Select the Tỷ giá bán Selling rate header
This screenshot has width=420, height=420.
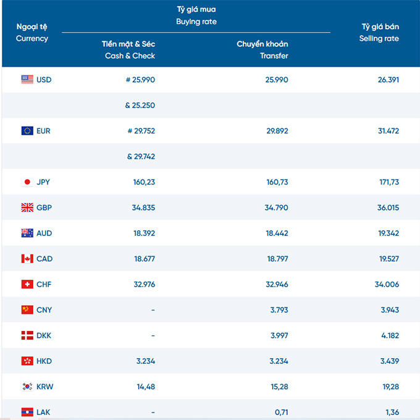tap(379, 32)
